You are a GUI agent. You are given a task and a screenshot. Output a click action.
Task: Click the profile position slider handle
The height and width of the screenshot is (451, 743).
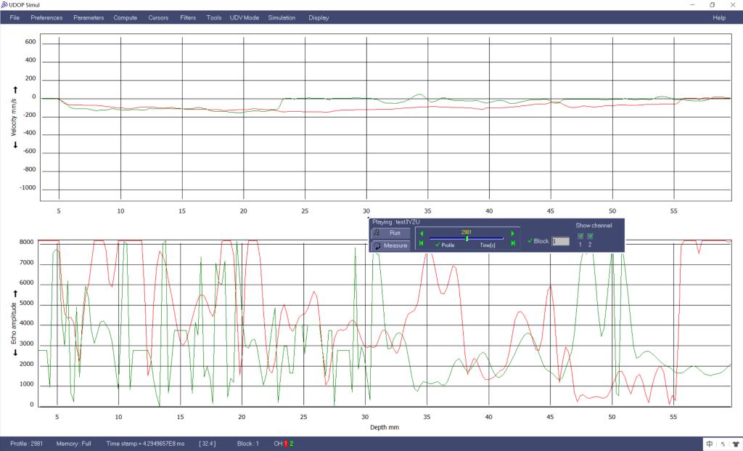467,238
